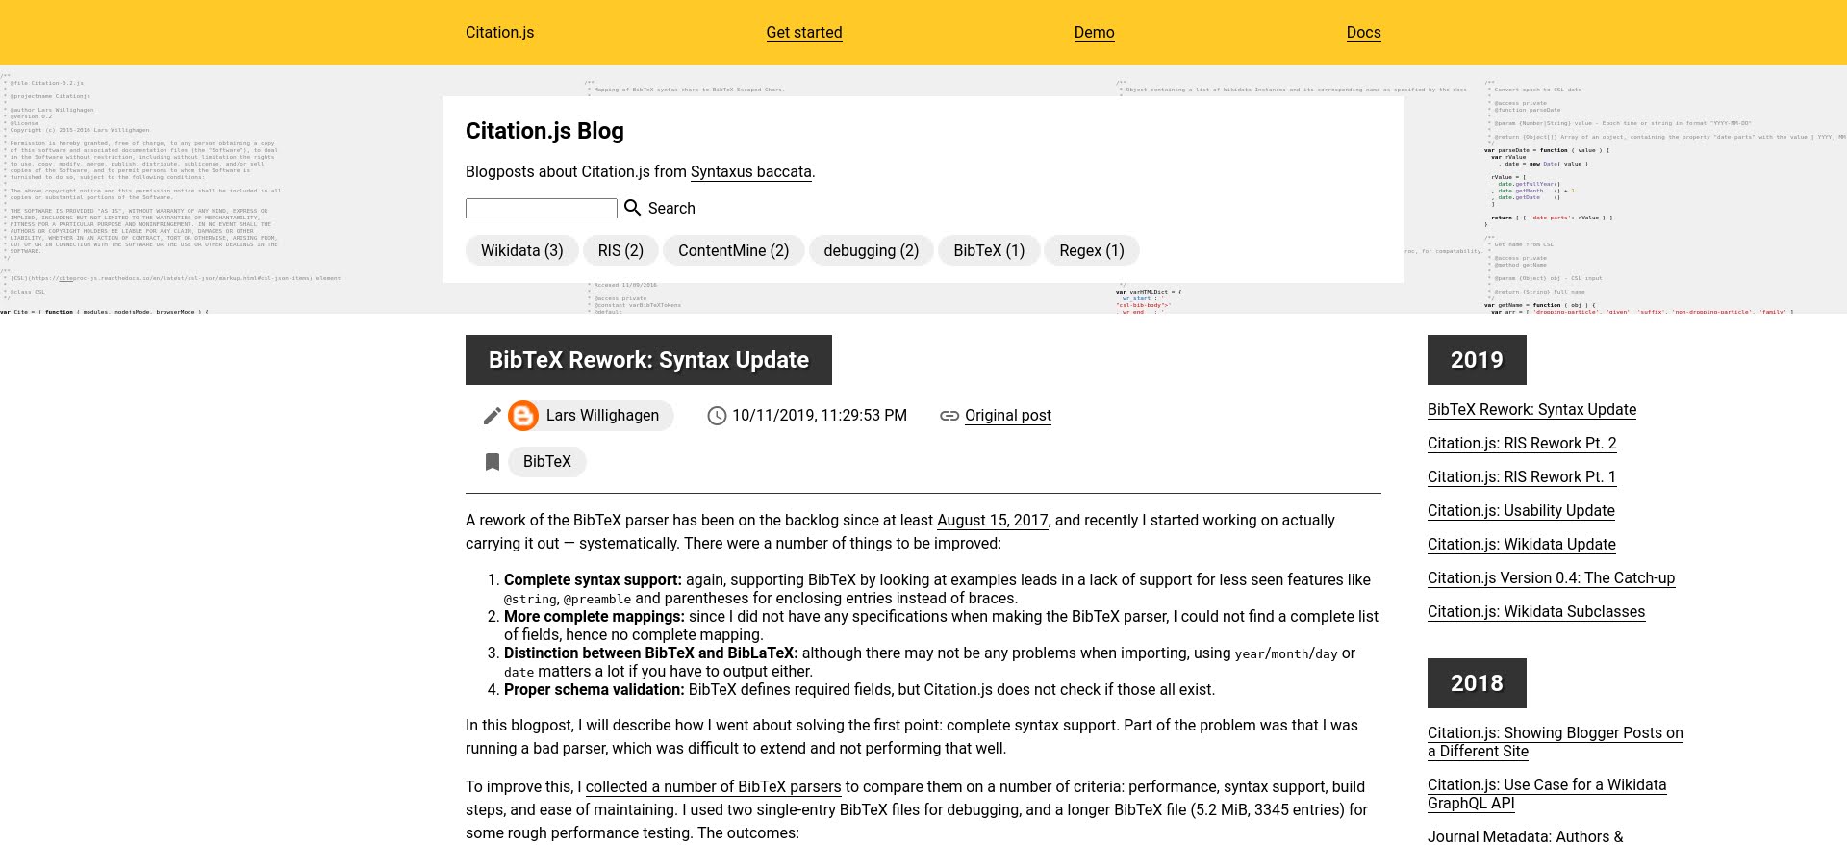Open Use Case for a Wikidata GraphQL API
1847x845 pixels.
pos(1547,794)
